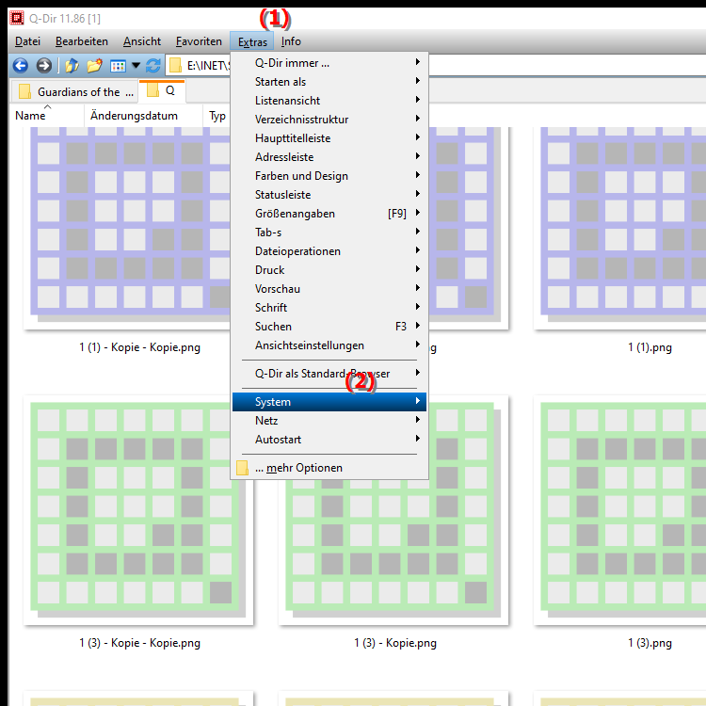Click the refresh icon in toolbar
706x706 pixels.
(153, 66)
